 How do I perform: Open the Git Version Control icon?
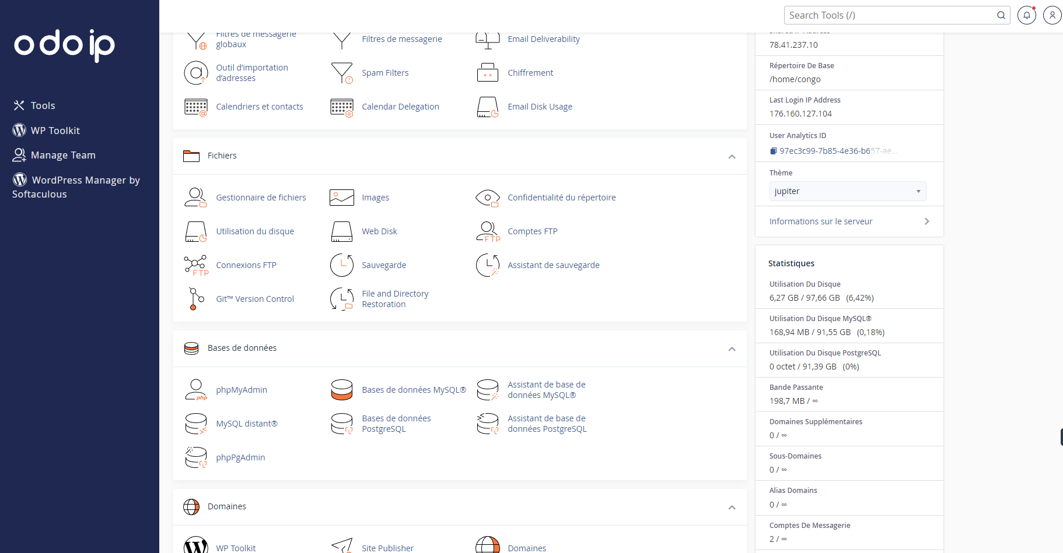coord(195,299)
